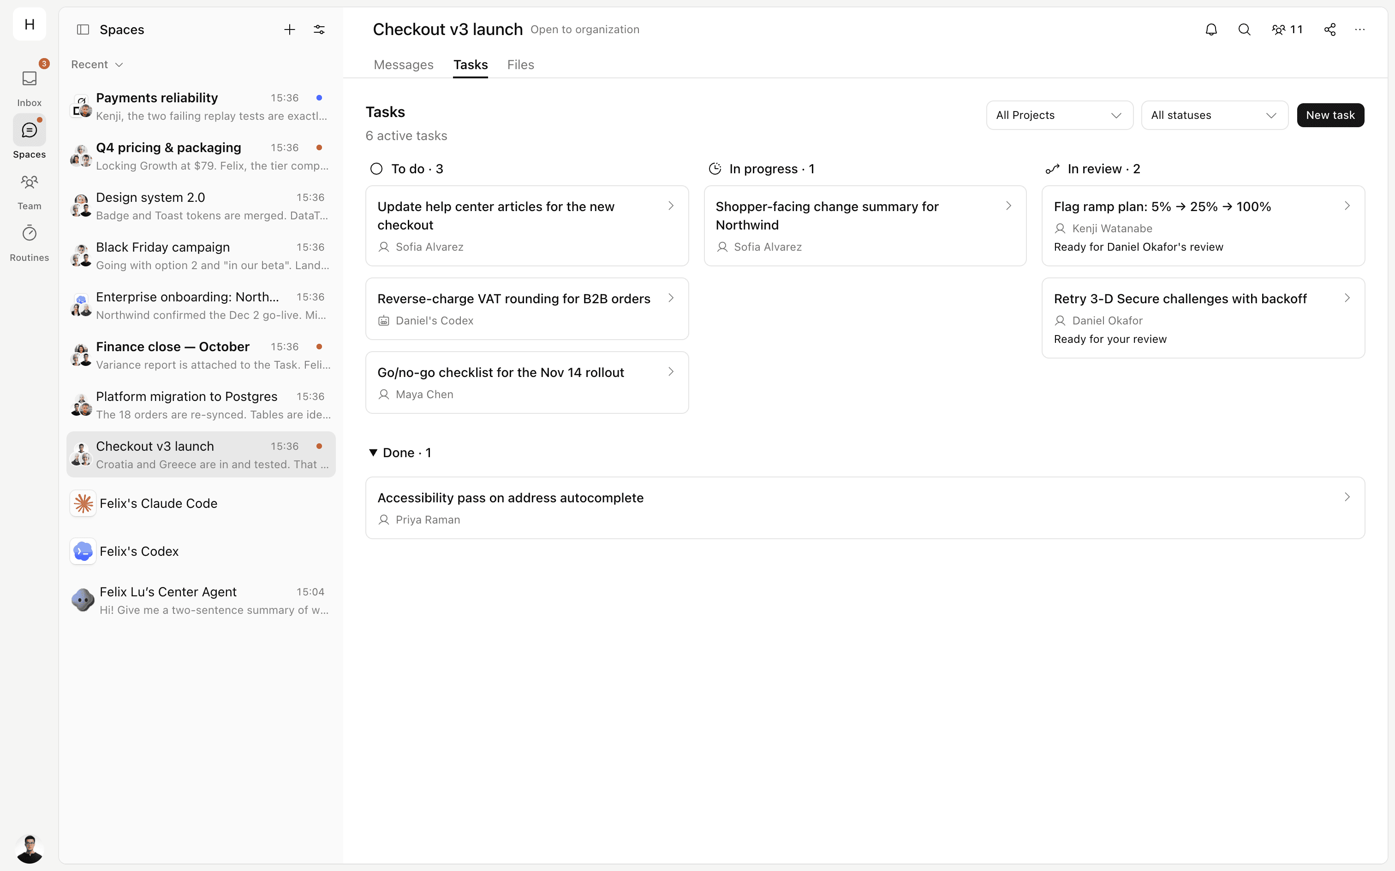Open the Routines timer icon
Image resolution: width=1395 pixels, height=871 pixels.
point(30,233)
